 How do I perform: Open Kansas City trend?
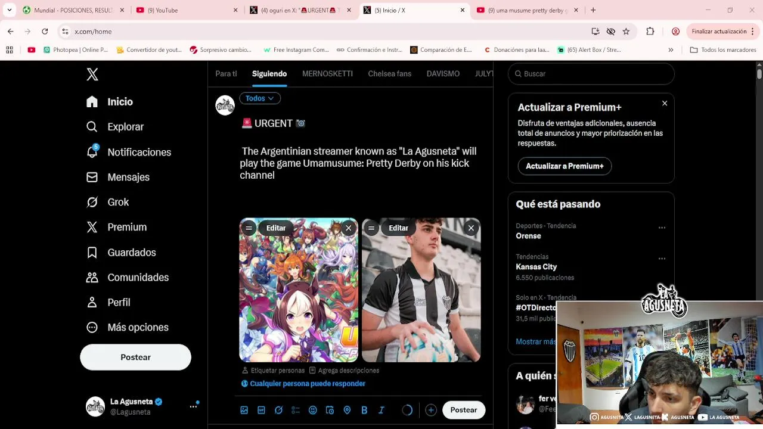coord(536,267)
